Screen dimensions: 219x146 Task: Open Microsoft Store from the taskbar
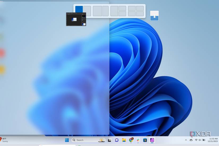(145, 140)
